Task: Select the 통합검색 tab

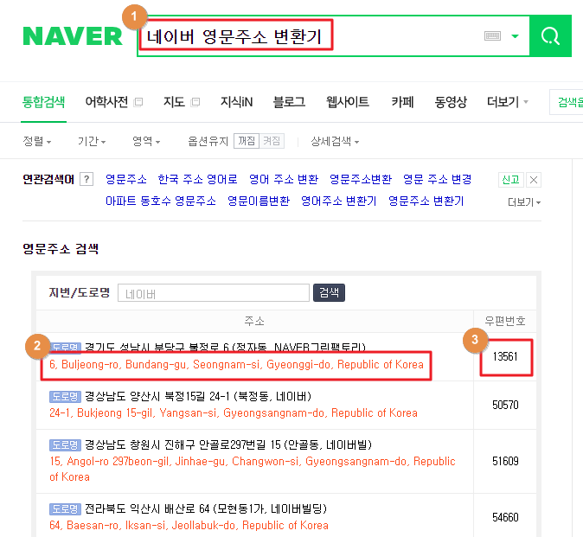Action: point(43,102)
